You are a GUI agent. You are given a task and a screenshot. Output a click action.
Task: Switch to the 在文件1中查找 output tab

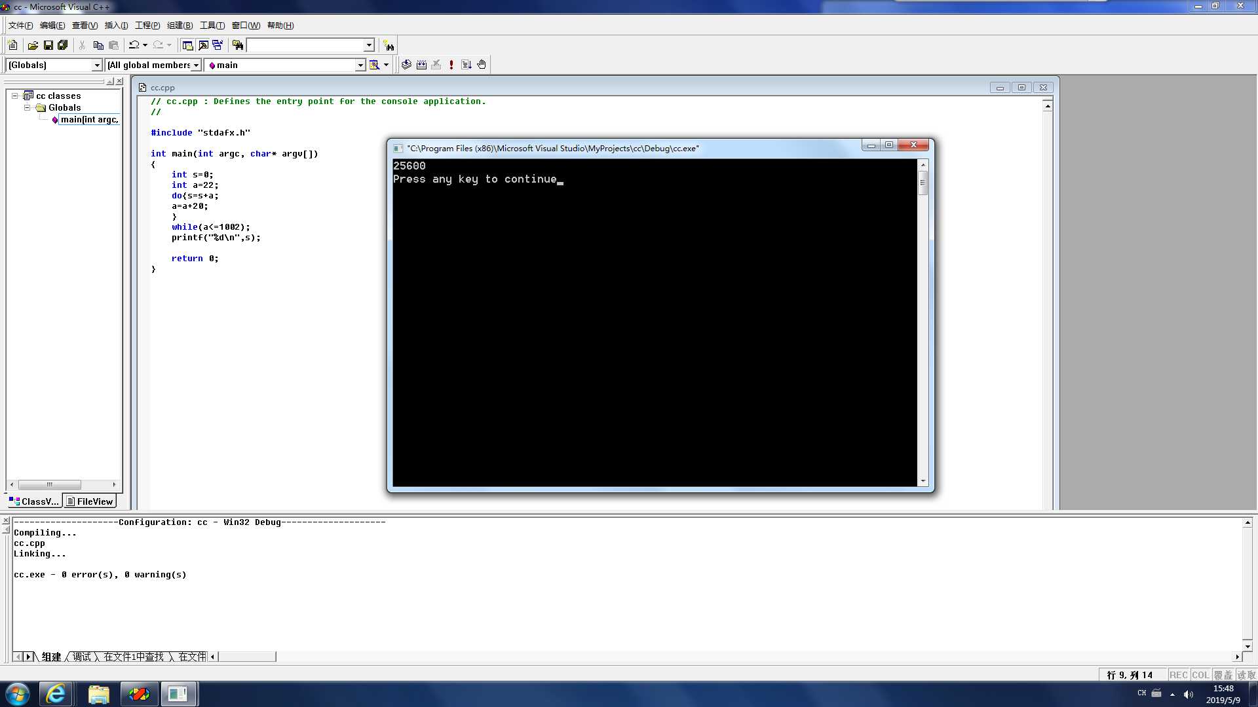pos(134,657)
